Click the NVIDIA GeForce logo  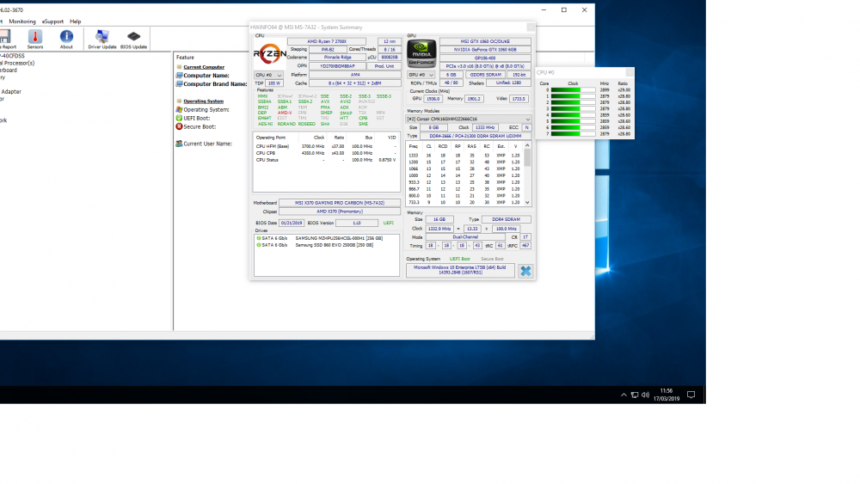422,52
